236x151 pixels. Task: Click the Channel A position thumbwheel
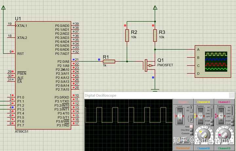click(201, 116)
